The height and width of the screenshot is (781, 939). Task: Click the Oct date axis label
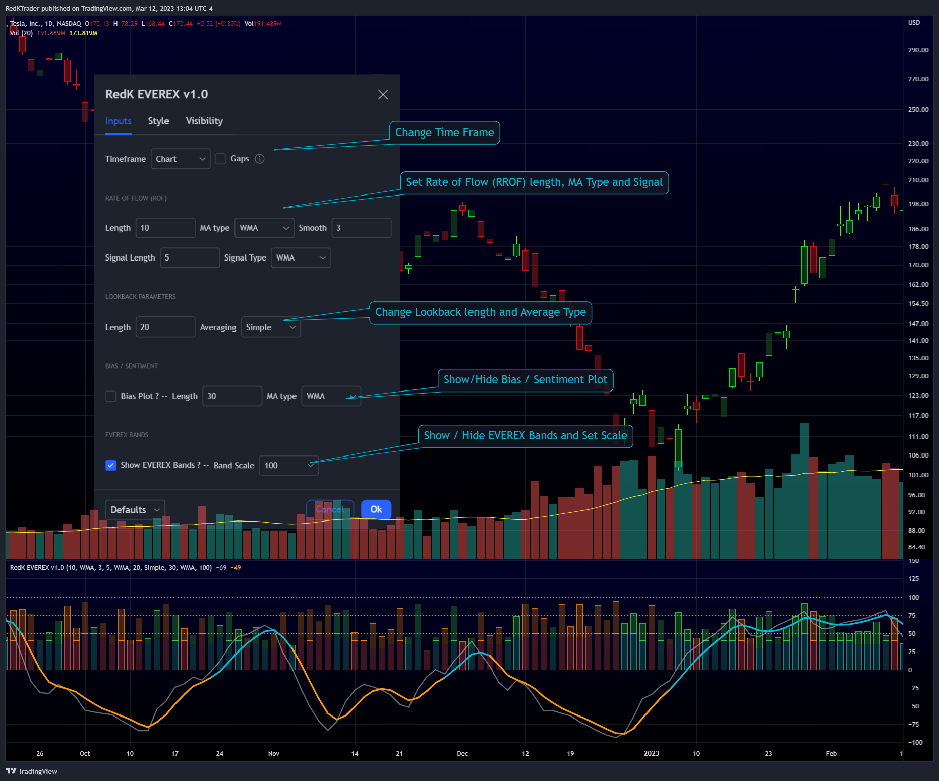(x=85, y=754)
